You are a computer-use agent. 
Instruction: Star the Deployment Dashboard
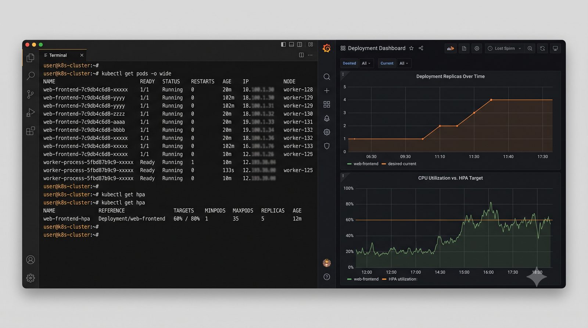pos(411,48)
